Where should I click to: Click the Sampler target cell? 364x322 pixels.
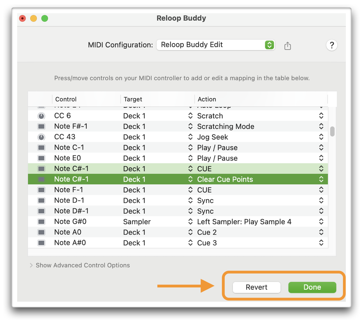137,222
